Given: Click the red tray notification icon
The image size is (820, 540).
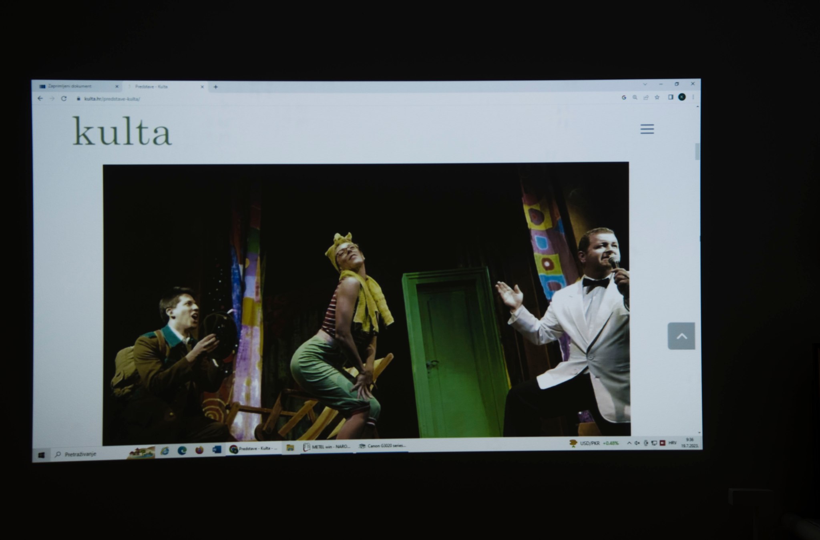Looking at the screenshot, I should point(662,443).
